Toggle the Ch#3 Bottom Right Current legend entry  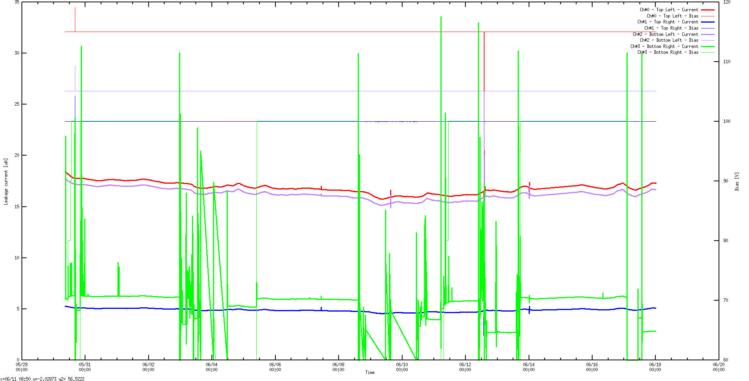coord(664,46)
